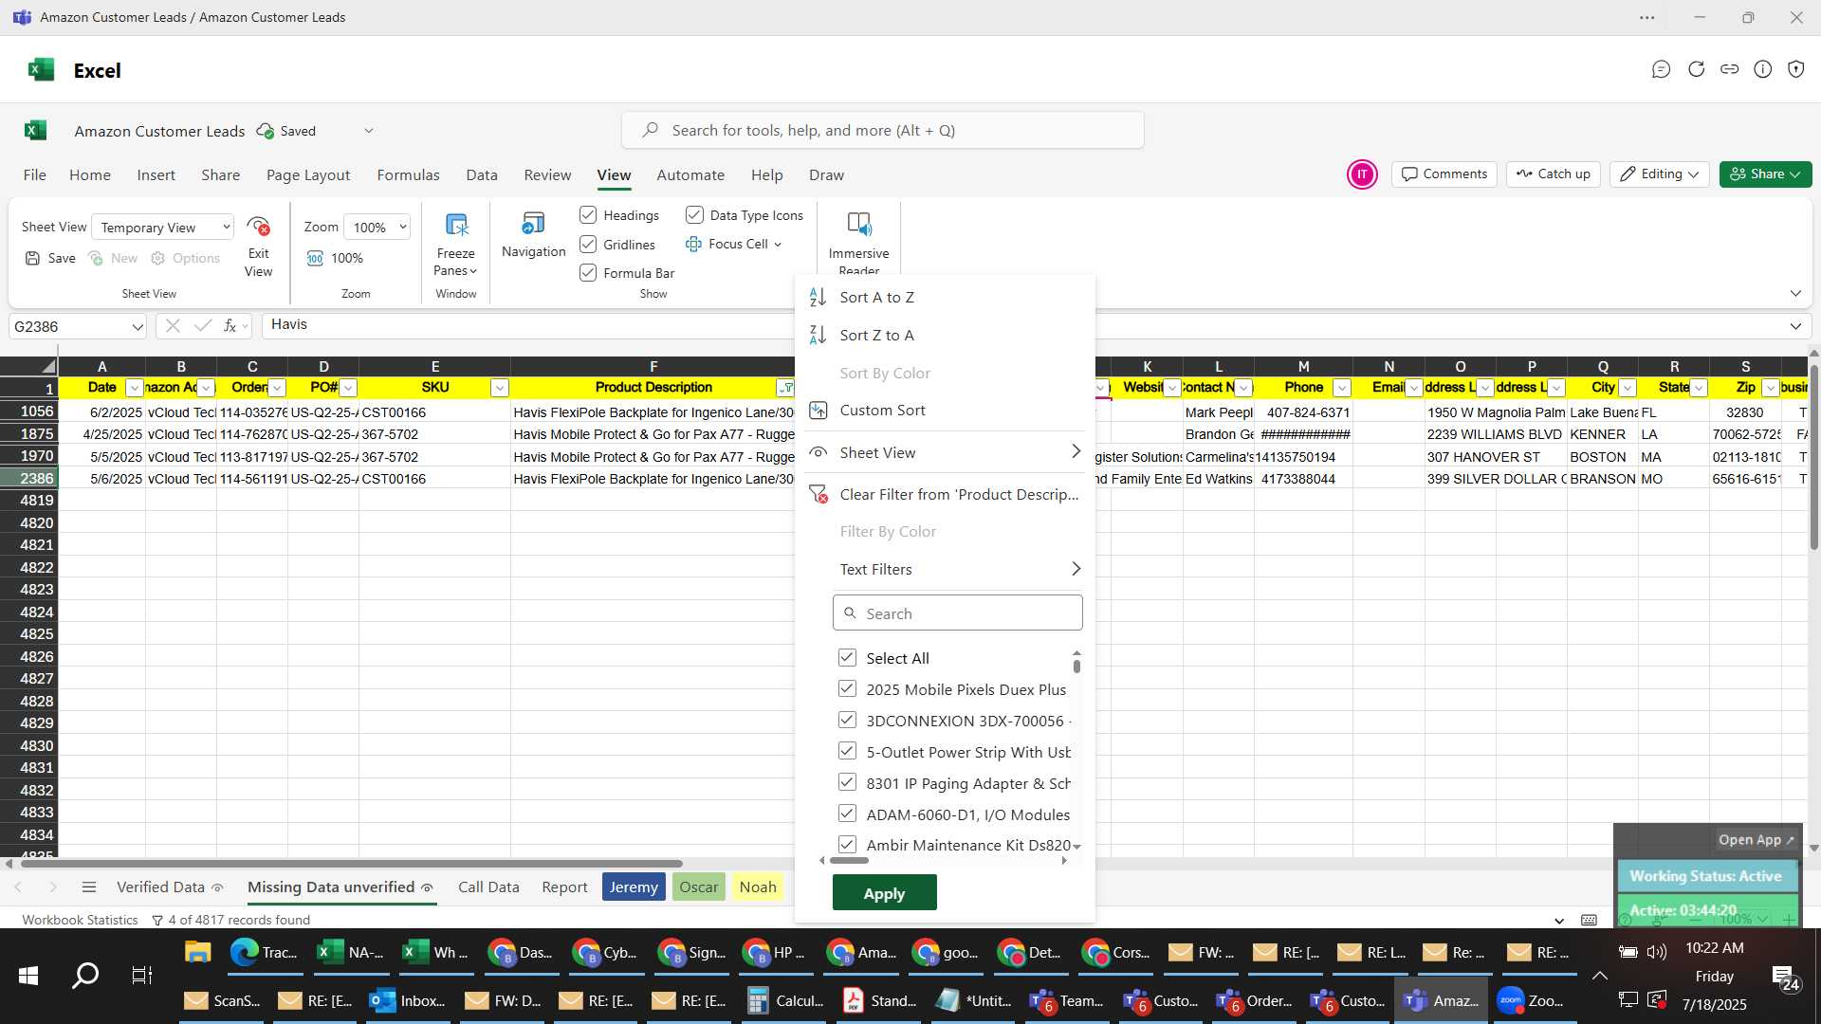Click the 100% zoom reset icon
Image resolution: width=1821 pixels, height=1024 pixels.
(315, 258)
